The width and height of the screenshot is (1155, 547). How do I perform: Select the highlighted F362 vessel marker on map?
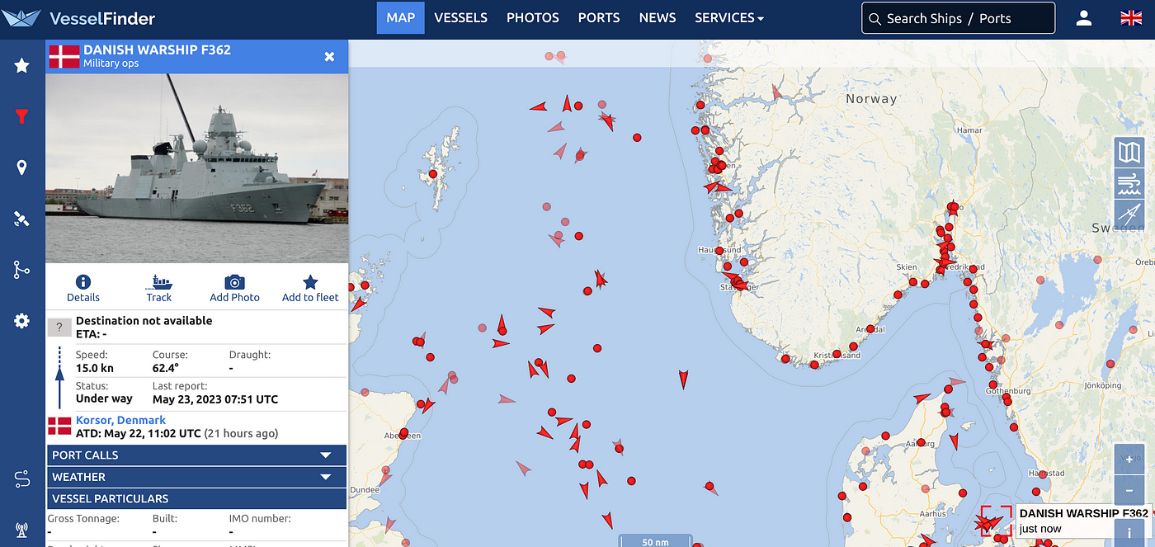pyautogui.click(x=996, y=521)
